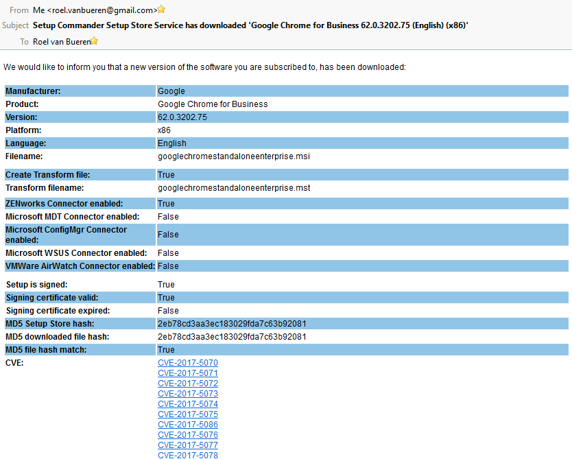572x459 pixels.
Task: Open the CVE-2017-5075 link
Action: point(188,414)
